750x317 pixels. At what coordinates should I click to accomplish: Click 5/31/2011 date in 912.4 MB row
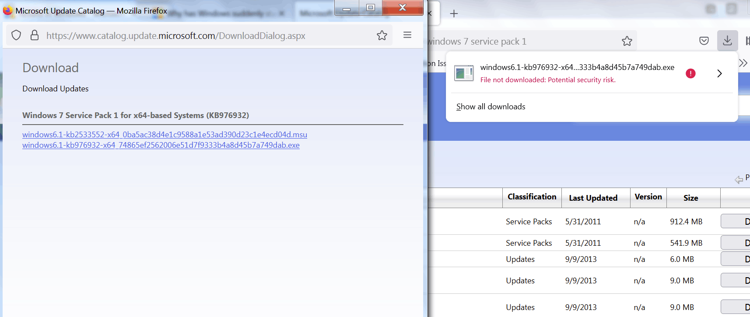coord(583,222)
